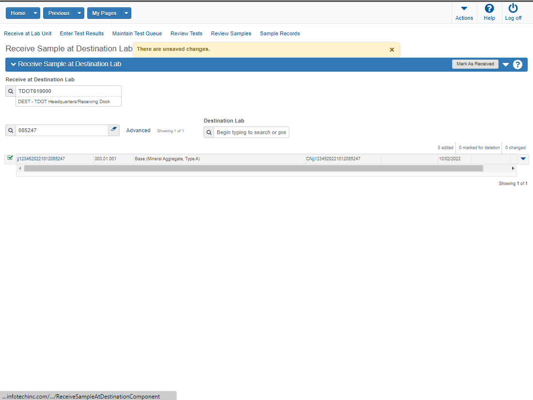Click the Destination Lab search input
The width and height of the screenshot is (533, 400).
(x=251, y=133)
